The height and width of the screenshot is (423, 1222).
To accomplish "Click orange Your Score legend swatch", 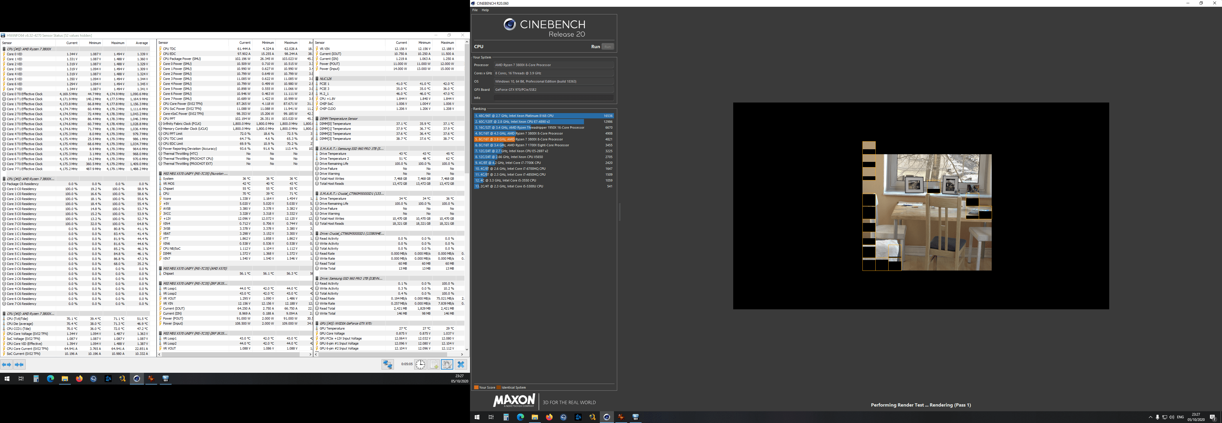I will pyautogui.click(x=476, y=387).
